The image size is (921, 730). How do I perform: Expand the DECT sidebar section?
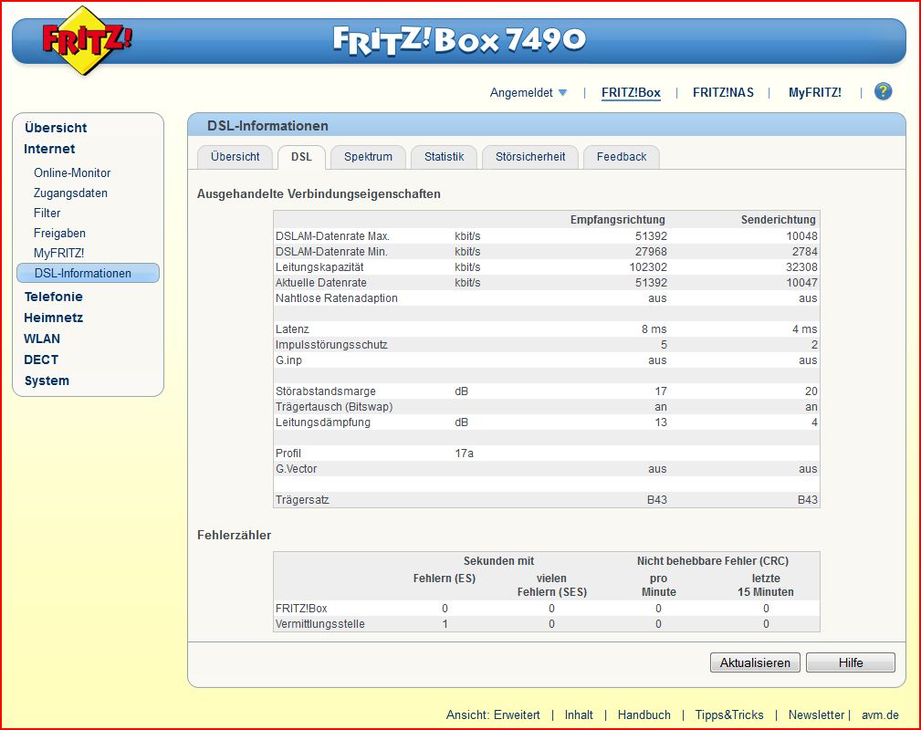[41, 360]
